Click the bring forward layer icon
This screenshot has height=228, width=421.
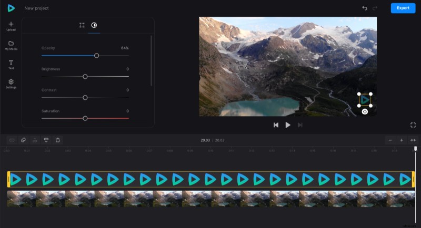(x=35, y=140)
